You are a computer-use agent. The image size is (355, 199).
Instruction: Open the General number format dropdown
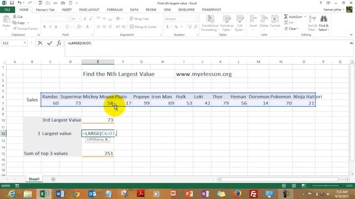click(196, 19)
